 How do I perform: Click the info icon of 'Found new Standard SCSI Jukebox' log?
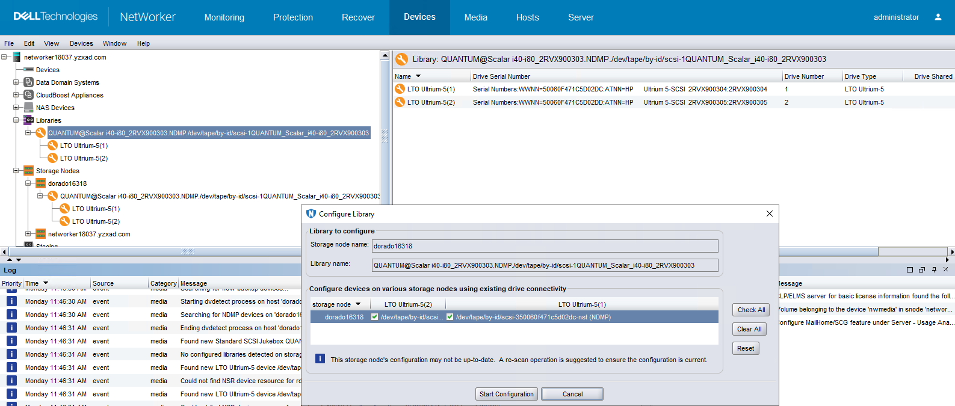(x=11, y=341)
